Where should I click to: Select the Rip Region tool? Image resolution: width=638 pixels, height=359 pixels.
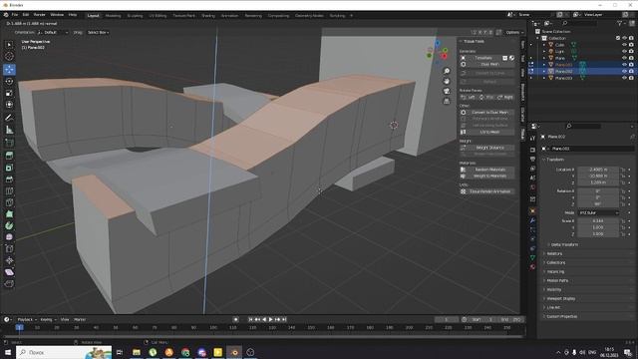(x=9, y=283)
